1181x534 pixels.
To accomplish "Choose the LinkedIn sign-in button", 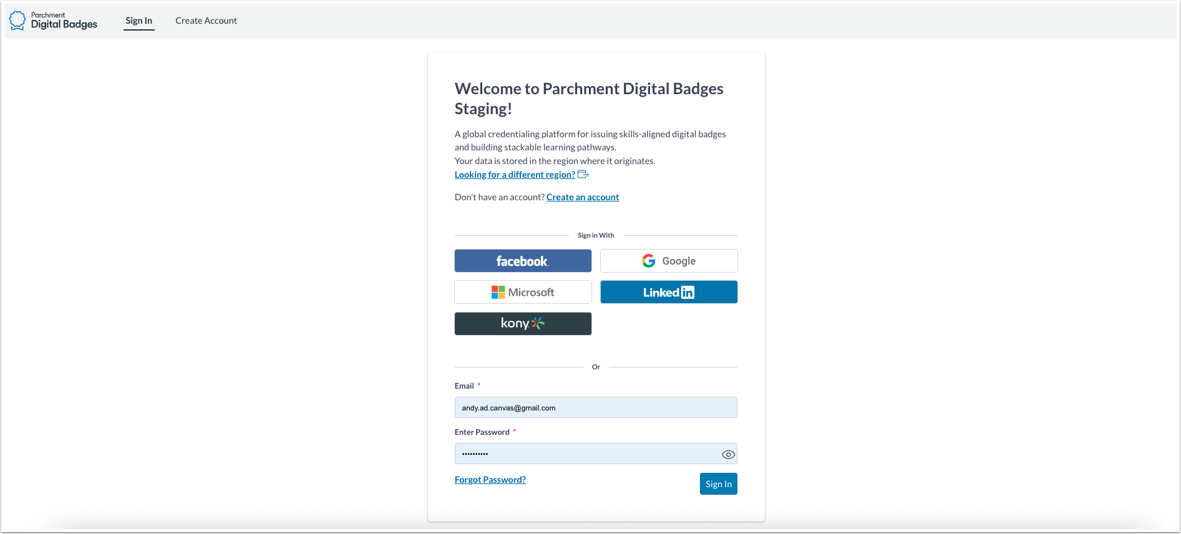I will tap(669, 292).
